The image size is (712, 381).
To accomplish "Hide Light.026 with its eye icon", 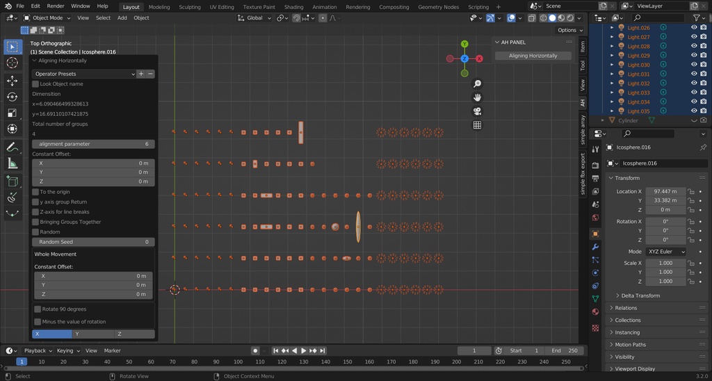I will (694, 28).
